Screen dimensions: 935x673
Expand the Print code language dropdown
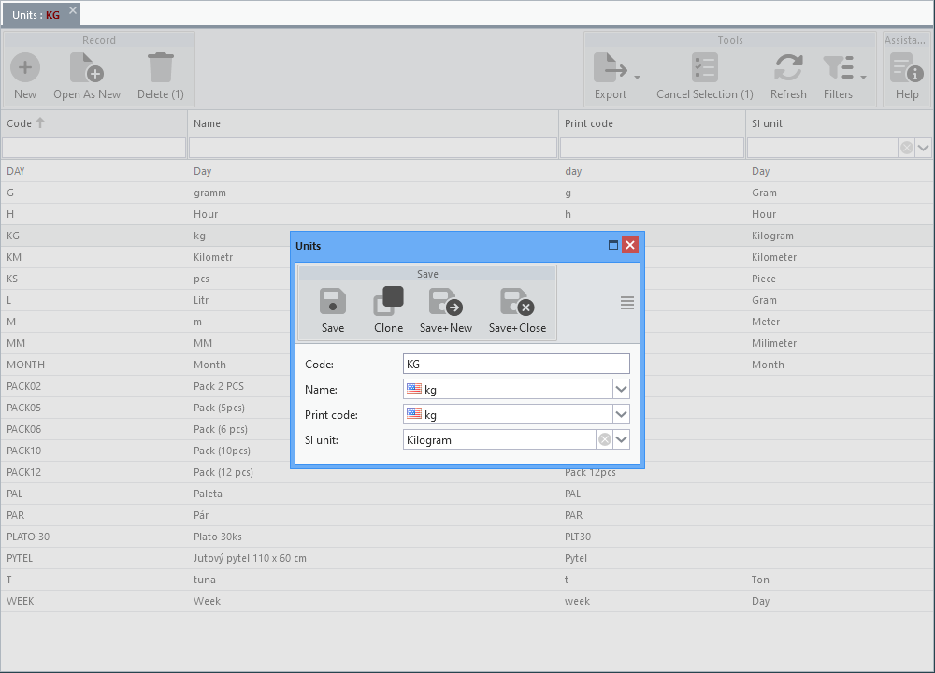click(621, 414)
